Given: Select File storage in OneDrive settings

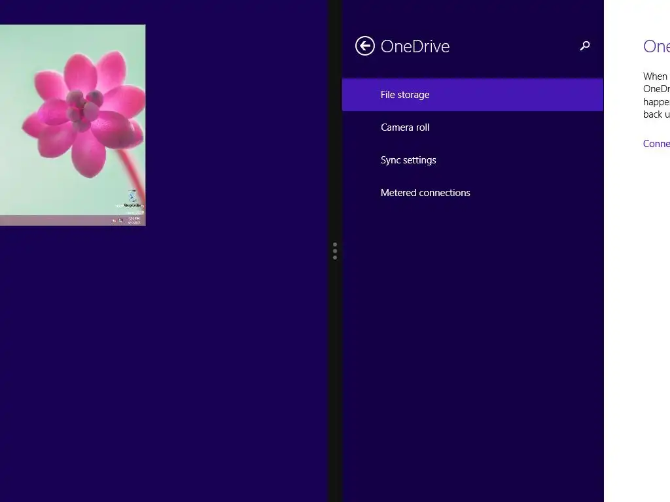Looking at the screenshot, I should click(x=472, y=95).
